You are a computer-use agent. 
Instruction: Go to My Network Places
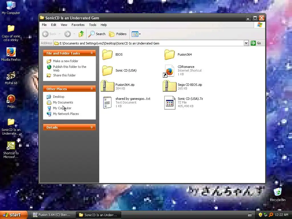coord(63,114)
